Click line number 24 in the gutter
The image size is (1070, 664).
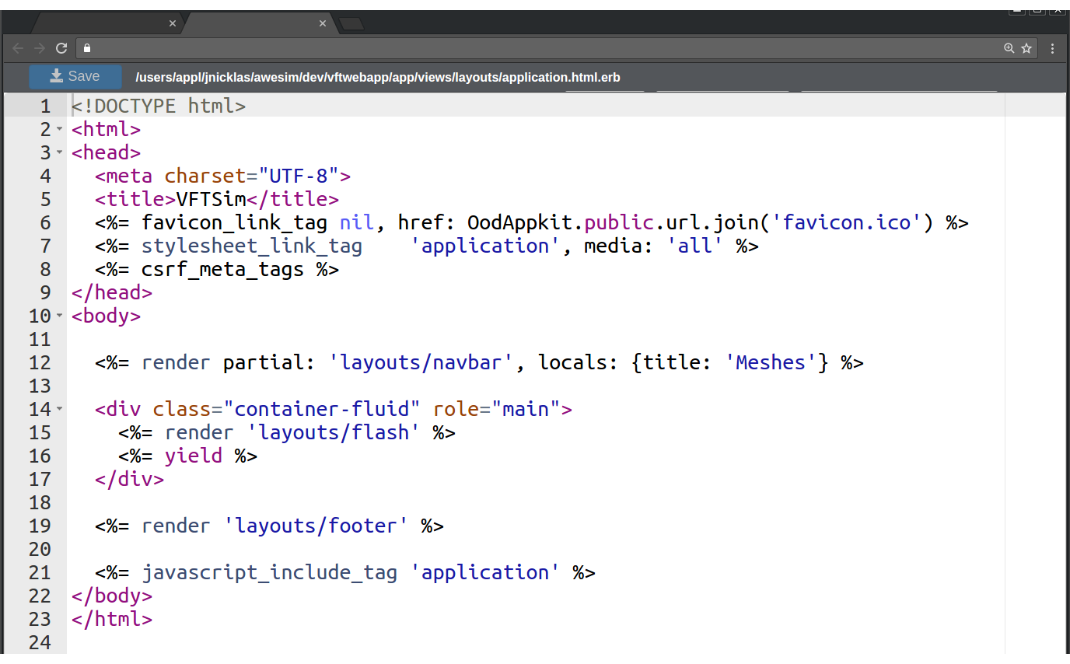[40, 642]
